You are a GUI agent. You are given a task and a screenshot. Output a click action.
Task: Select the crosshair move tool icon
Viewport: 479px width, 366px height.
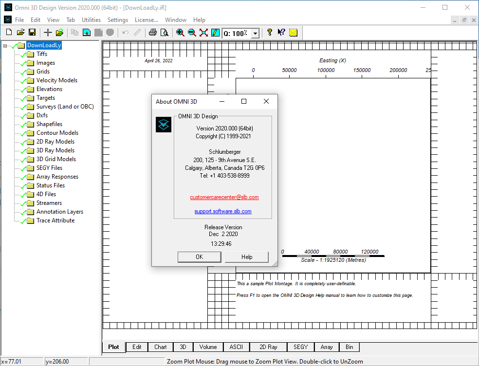point(48,33)
